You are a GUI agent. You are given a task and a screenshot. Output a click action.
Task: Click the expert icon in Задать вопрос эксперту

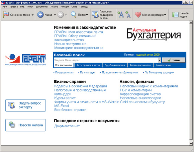[12, 105]
